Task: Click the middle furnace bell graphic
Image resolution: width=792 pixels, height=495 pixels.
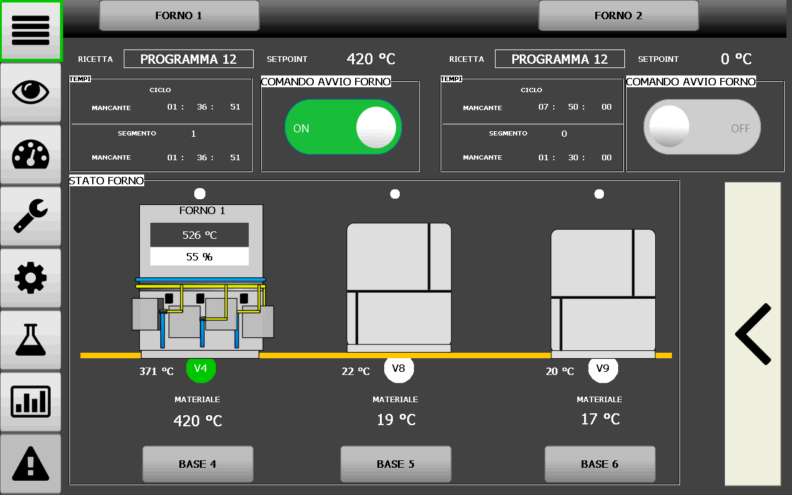Action: [x=399, y=288]
